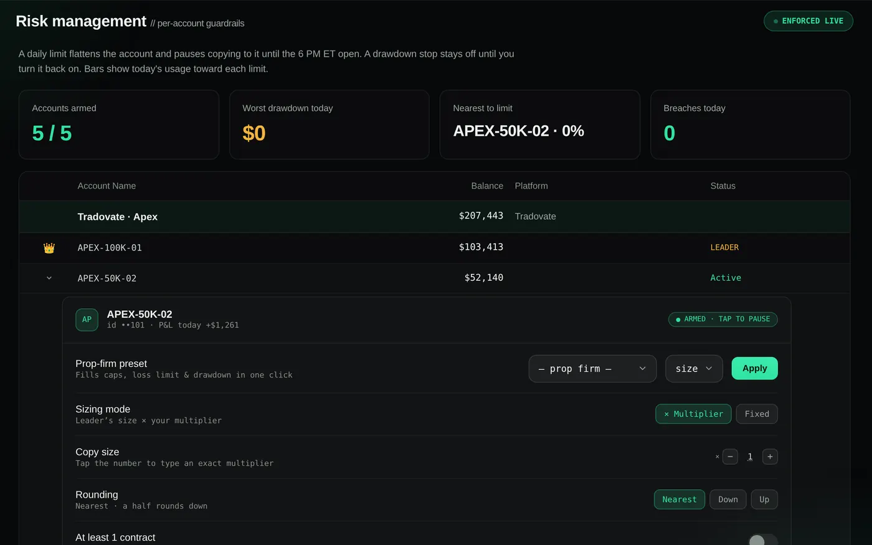Click the Platform column header
The width and height of the screenshot is (872, 545).
click(x=531, y=186)
